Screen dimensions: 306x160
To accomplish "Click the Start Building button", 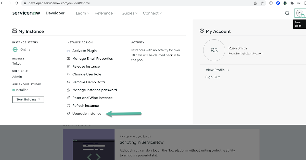I will tap(28, 99).
